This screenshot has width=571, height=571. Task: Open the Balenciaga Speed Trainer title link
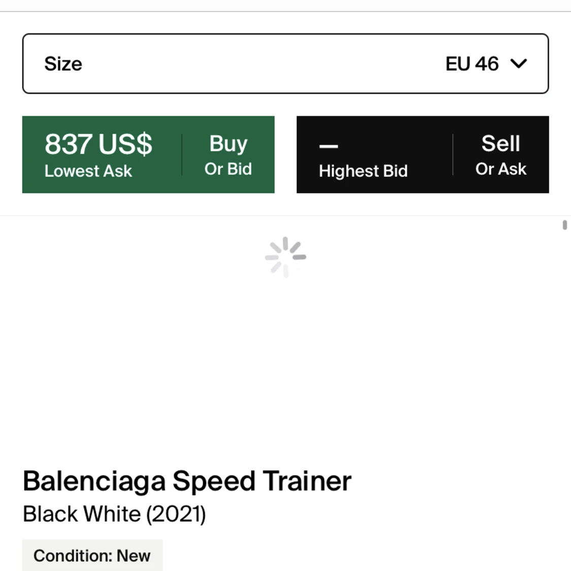(186, 481)
